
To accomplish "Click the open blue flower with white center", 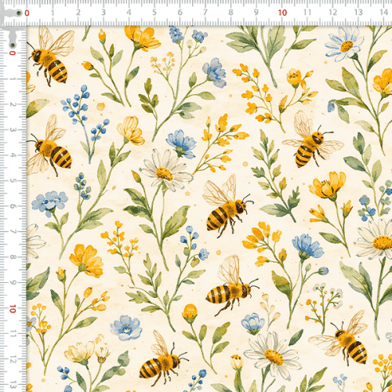I will point(126,328).
